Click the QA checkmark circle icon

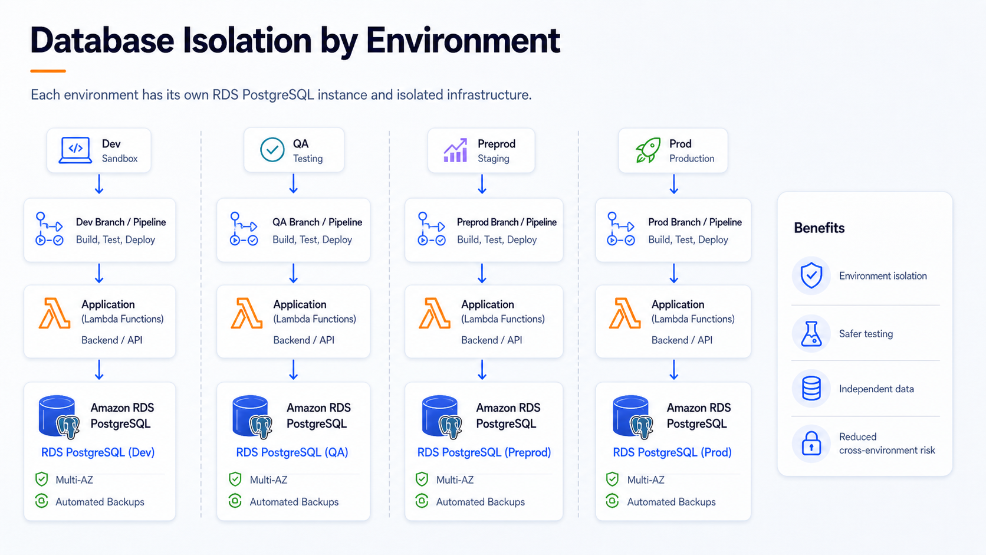tap(272, 150)
